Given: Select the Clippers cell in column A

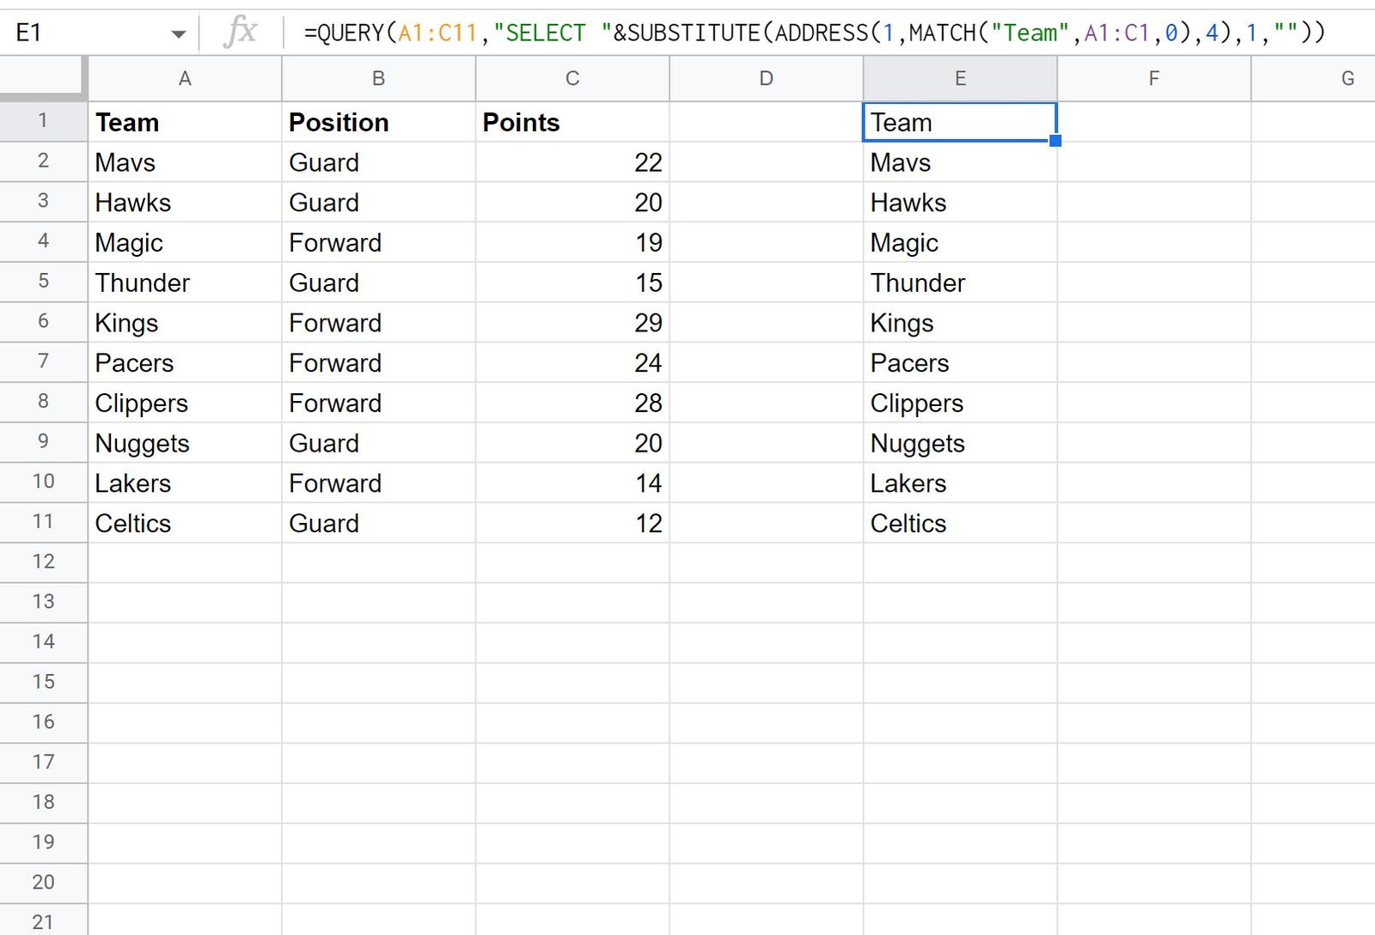Looking at the screenshot, I should click(185, 403).
